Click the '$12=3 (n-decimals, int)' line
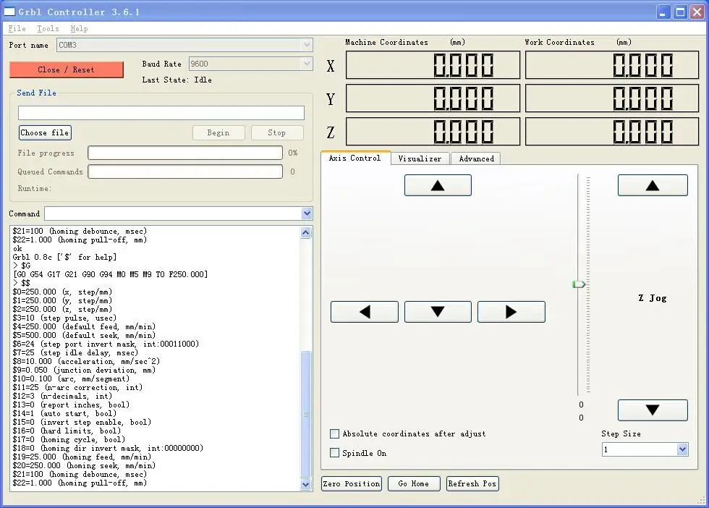 point(62,397)
